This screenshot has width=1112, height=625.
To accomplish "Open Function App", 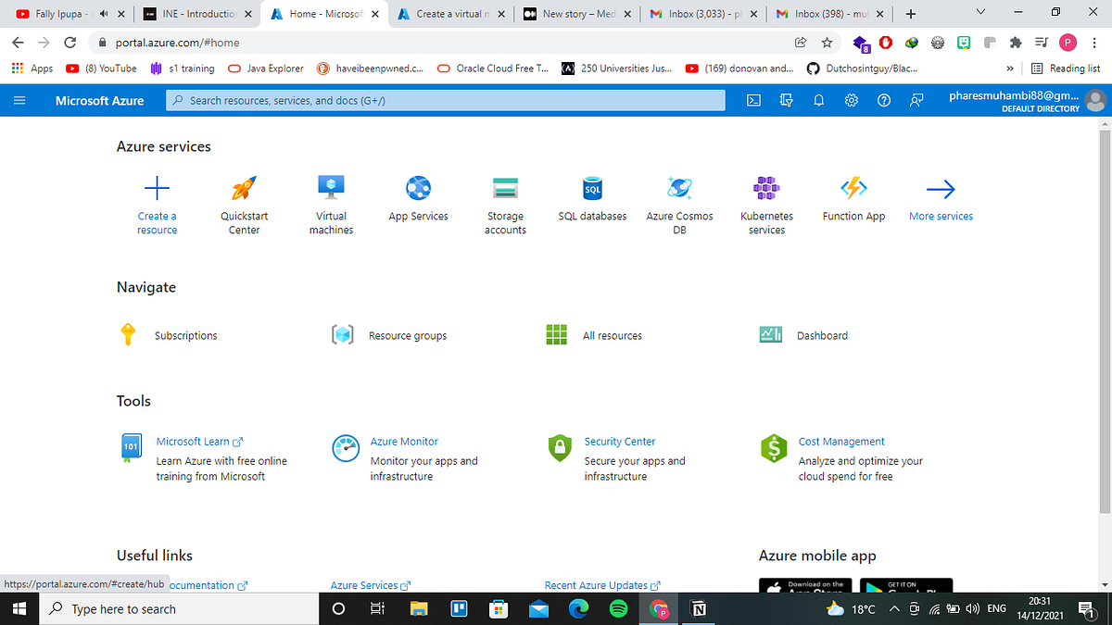I will (853, 196).
